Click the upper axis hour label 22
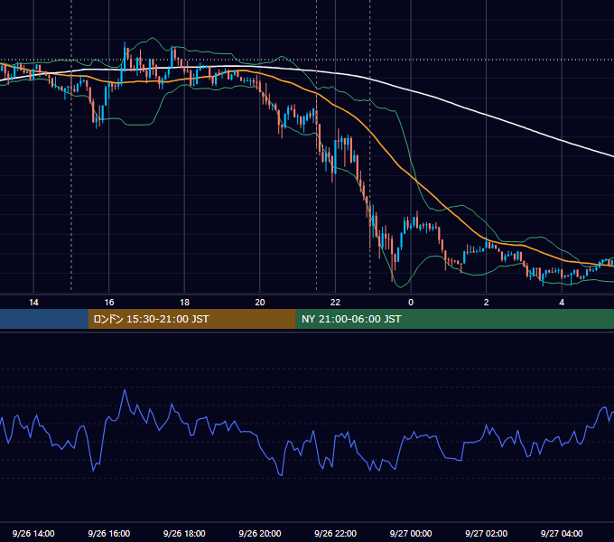614x542 pixels. tap(335, 303)
